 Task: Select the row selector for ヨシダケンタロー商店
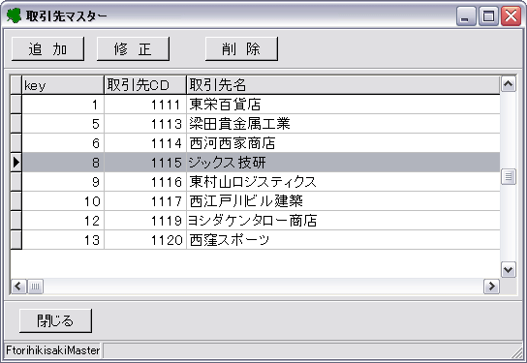pyautogui.click(x=15, y=221)
